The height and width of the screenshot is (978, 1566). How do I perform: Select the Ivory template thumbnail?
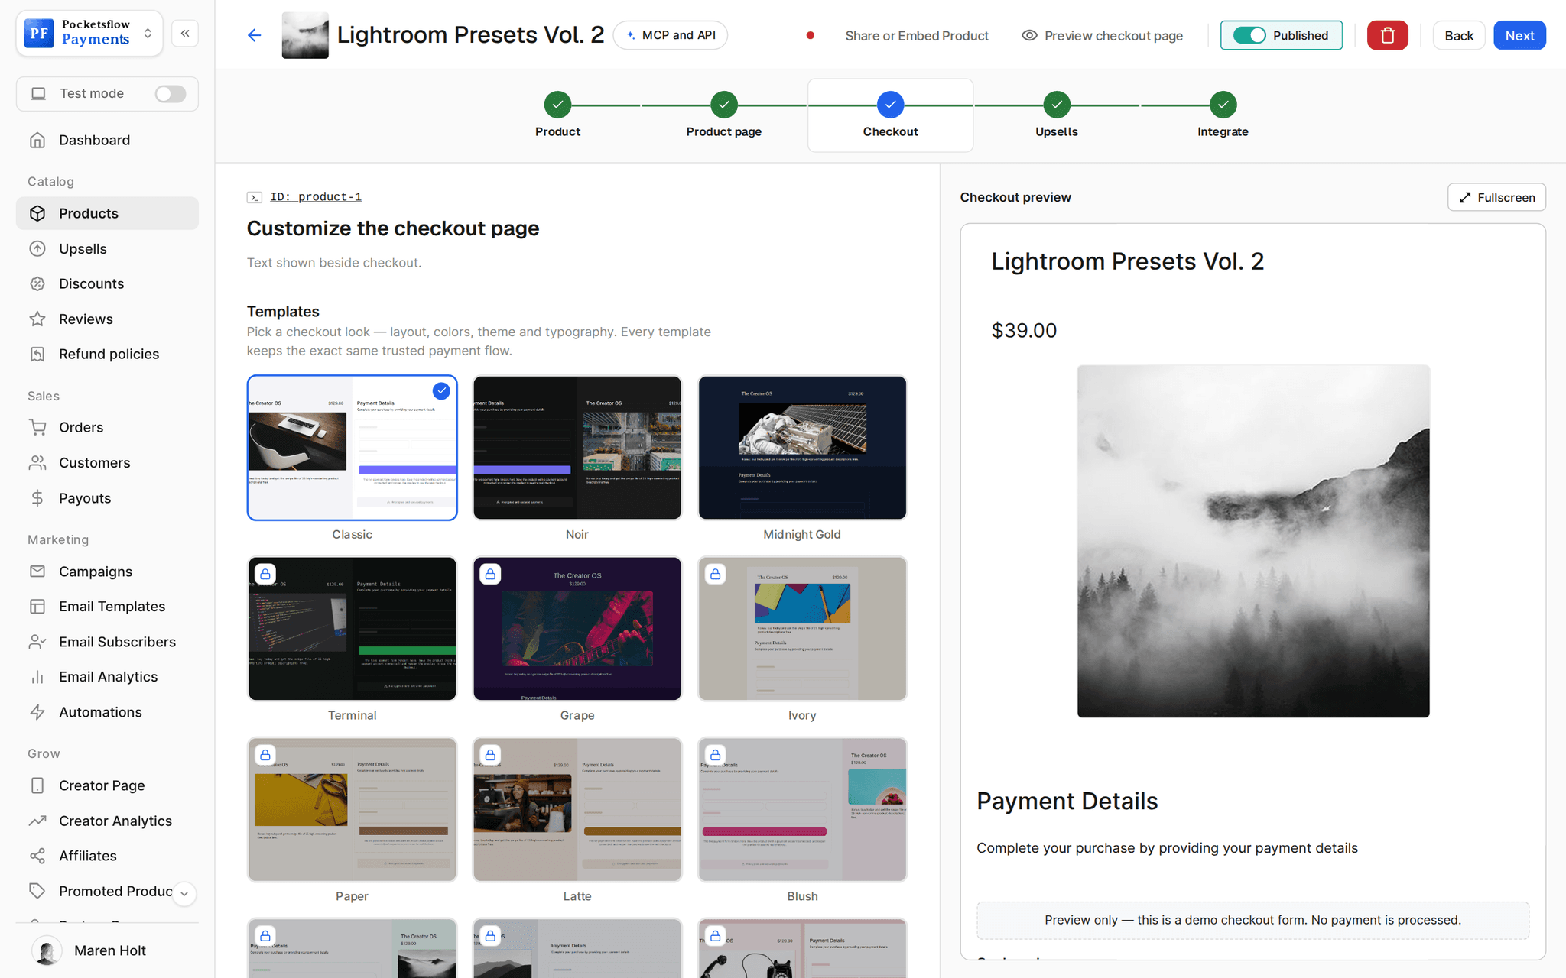coord(802,628)
